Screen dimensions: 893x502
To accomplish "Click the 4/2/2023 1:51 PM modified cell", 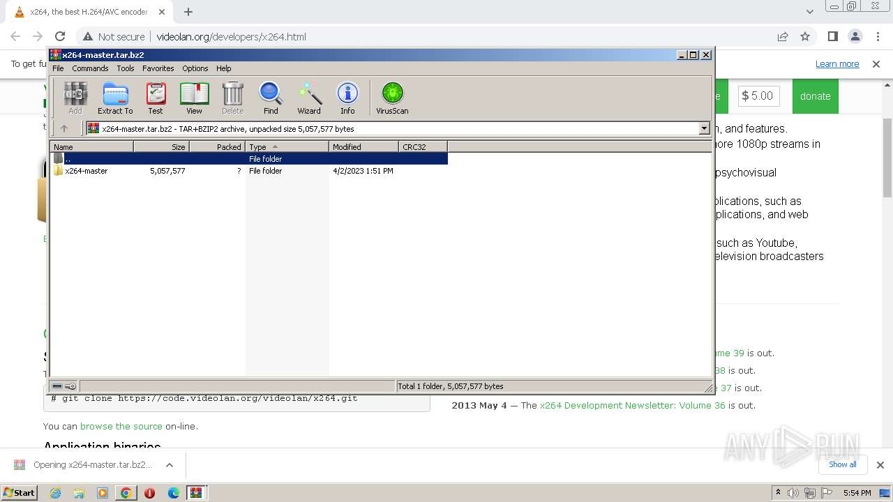I will 363,171.
